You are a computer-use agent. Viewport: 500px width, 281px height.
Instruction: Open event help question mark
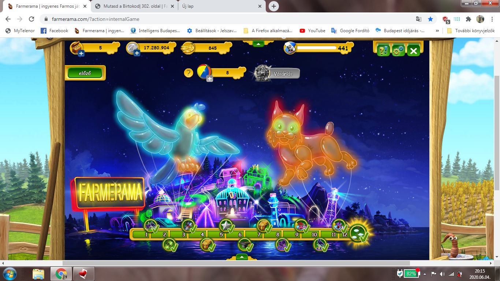[x=188, y=73]
